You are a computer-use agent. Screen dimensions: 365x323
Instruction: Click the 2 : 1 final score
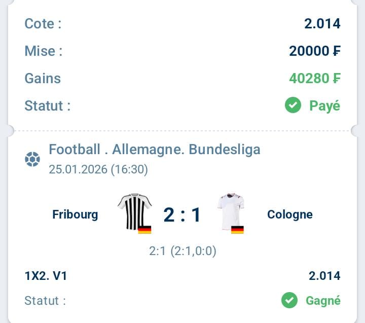[x=182, y=215]
